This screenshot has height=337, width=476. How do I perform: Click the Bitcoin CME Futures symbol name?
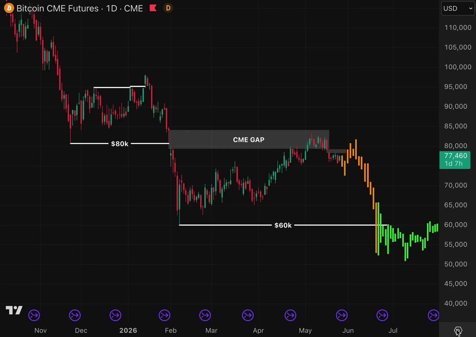click(58, 8)
